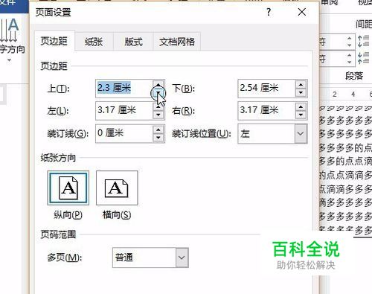Close the 页面设置 dialog
Image resolution: width=372 pixels, height=294 pixels.
click(x=302, y=12)
